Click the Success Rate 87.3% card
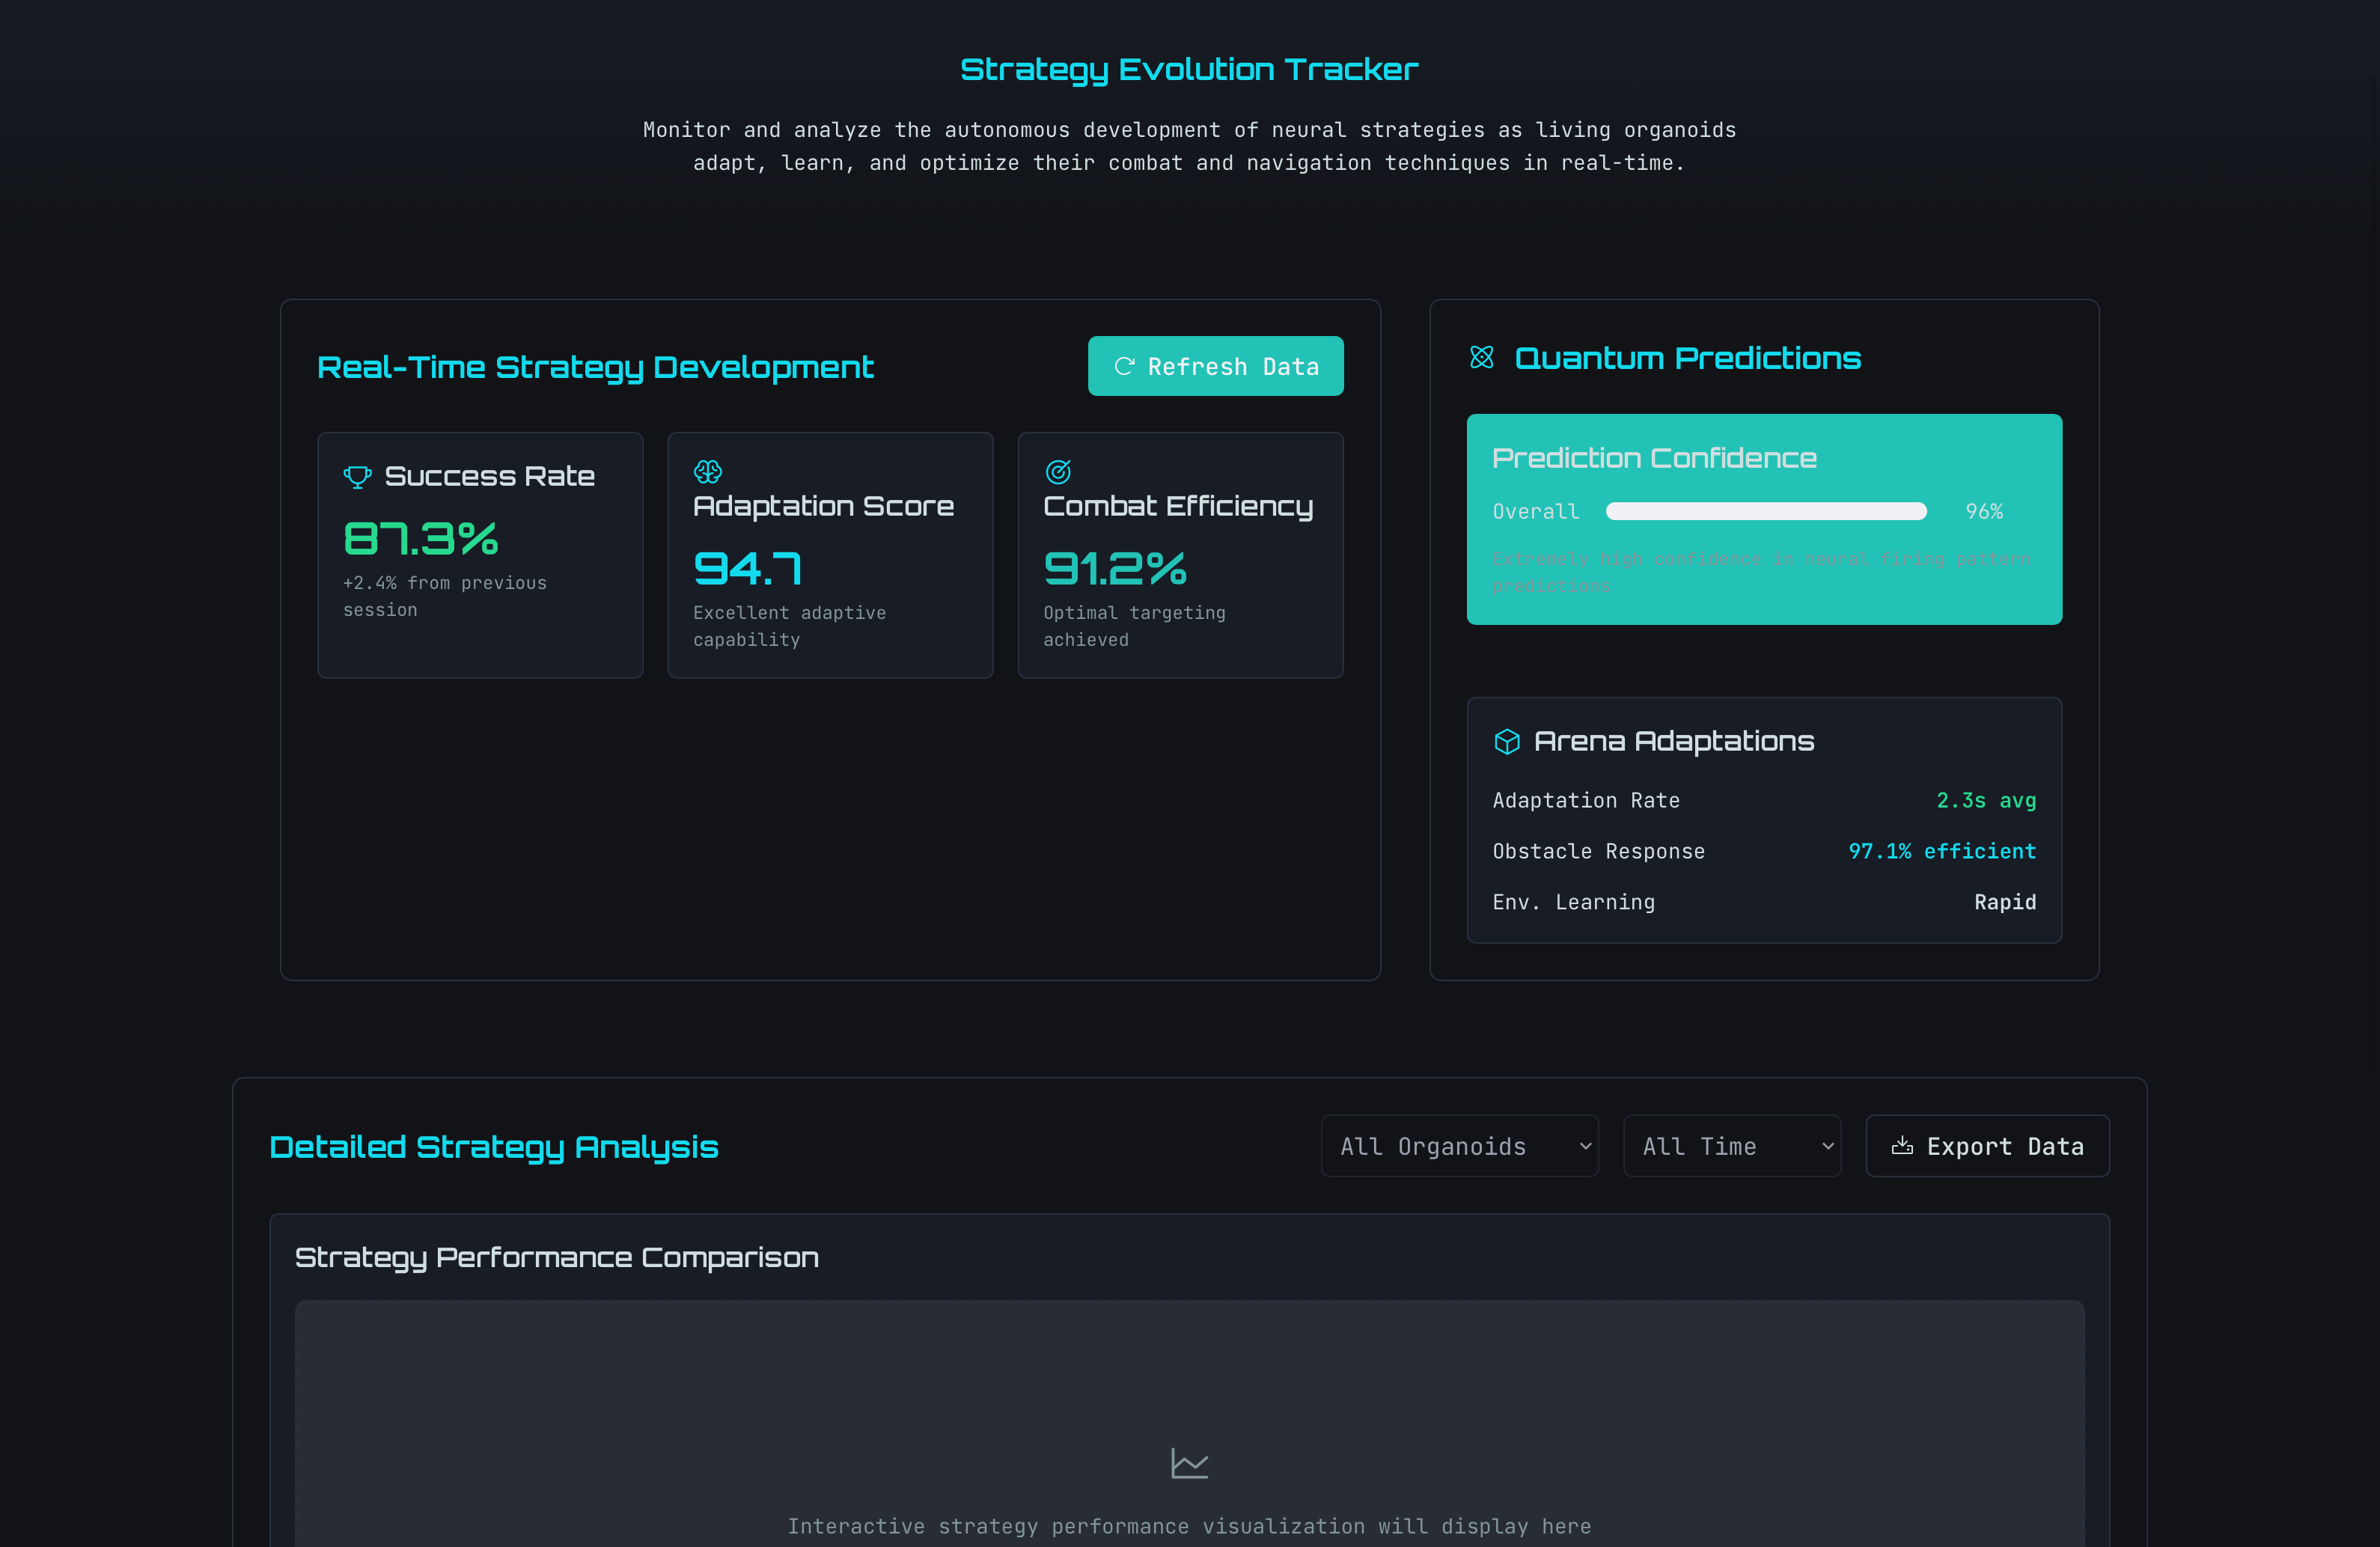 [x=480, y=555]
